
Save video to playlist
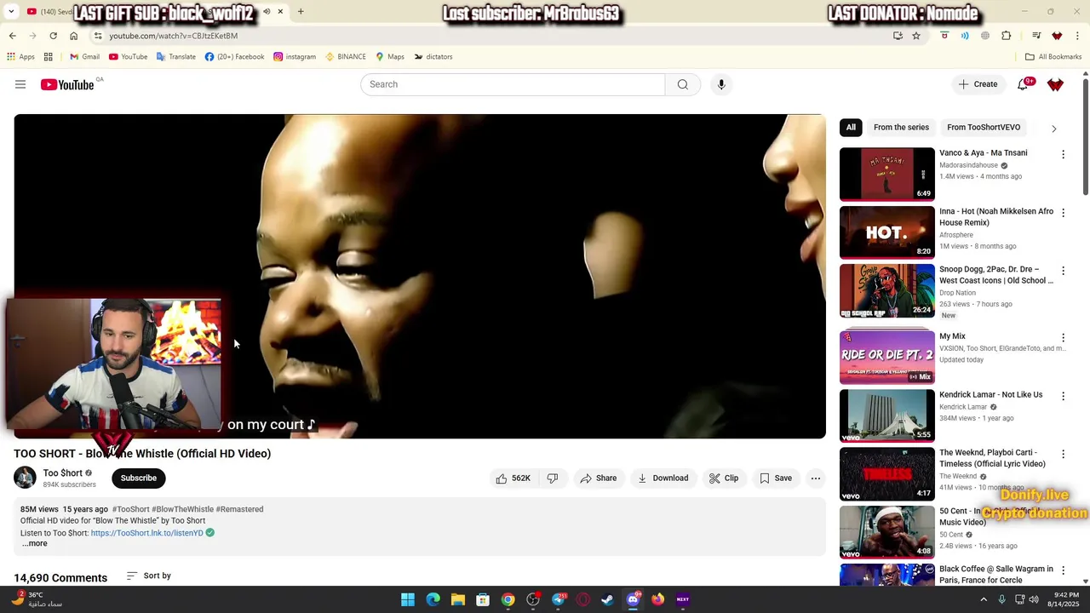(x=776, y=478)
